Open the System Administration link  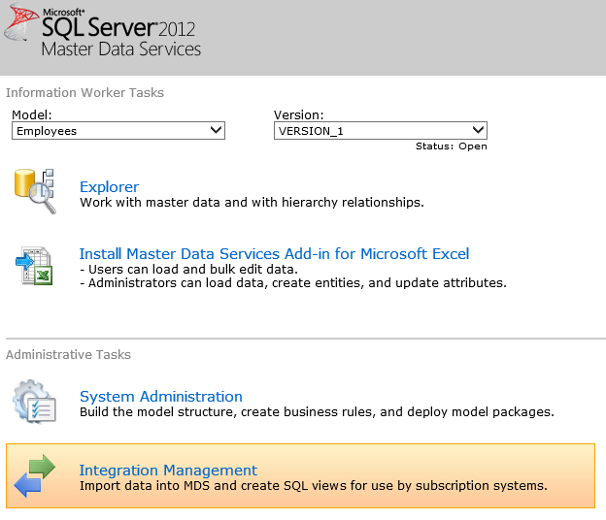161,397
